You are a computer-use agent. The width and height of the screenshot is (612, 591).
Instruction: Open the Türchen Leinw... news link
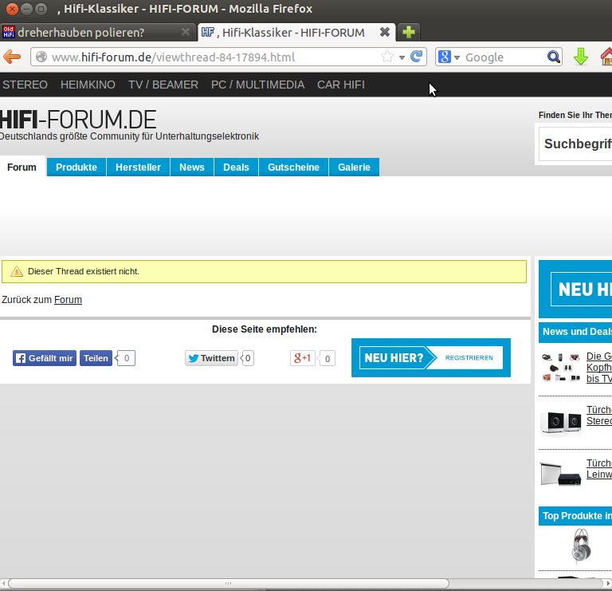[599, 469]
